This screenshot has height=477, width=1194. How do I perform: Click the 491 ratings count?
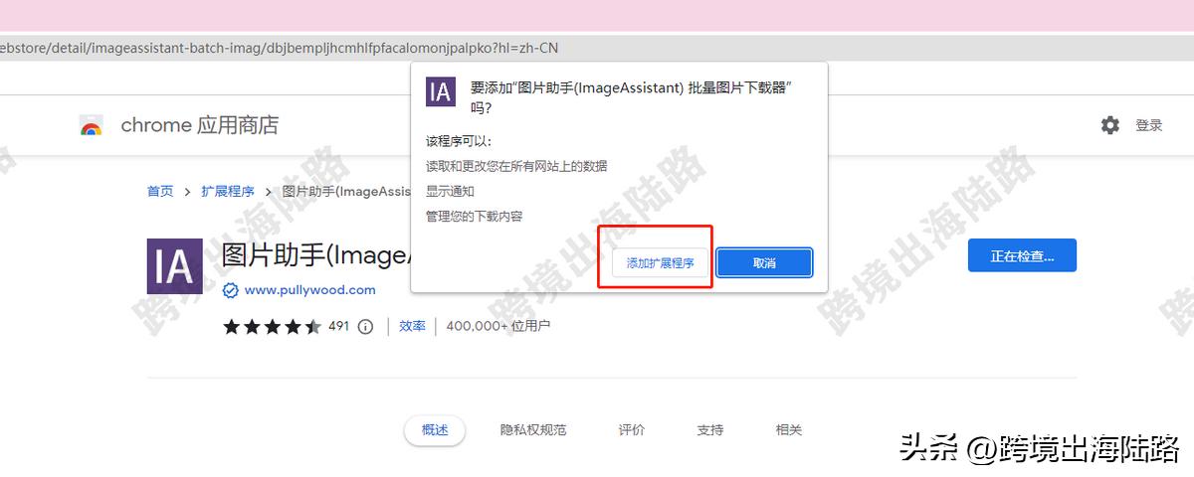(338, 326)
